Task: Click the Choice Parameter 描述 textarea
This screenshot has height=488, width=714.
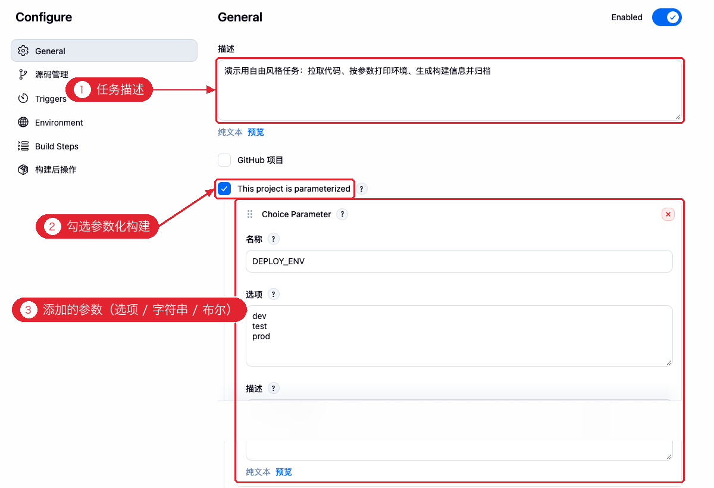Action: coord(459,430)
